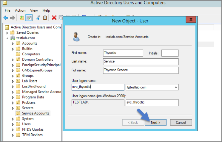Screen dimensions: 222x142
Task: Click the Domain Controllers folder icon
Action: coord(18,60)
